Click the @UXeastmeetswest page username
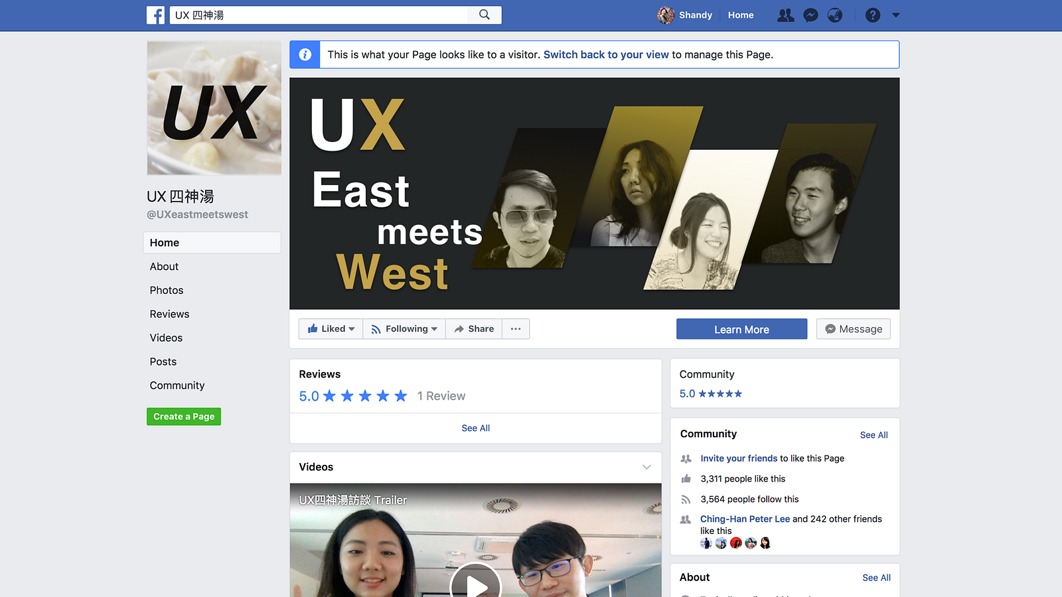 [x=197, y=215]
